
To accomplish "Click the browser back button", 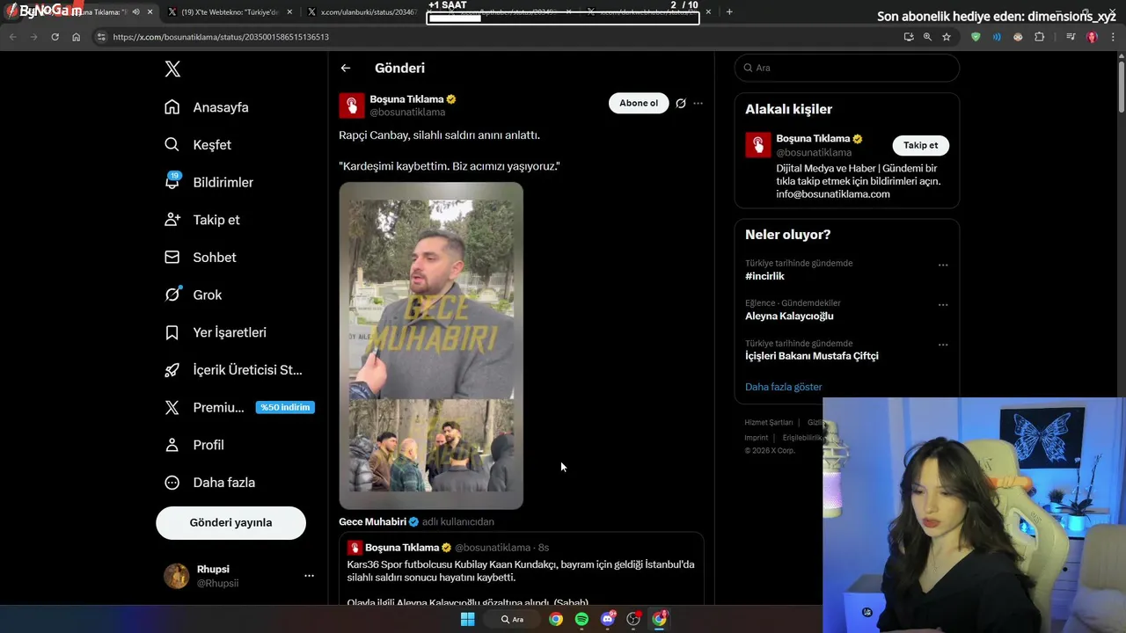I will pos(12,37).
